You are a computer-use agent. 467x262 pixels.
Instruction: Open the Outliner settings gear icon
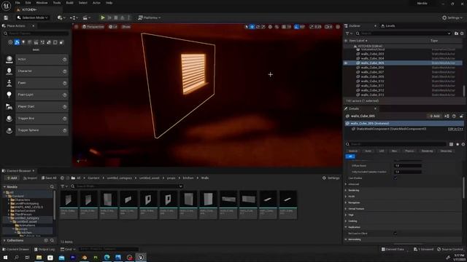[x=462, y=33]
